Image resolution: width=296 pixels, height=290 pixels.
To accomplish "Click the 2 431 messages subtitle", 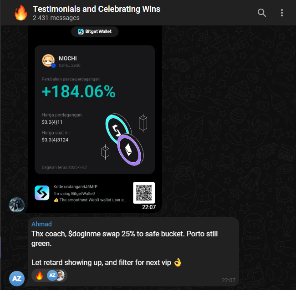I will [x=56, y=18].
